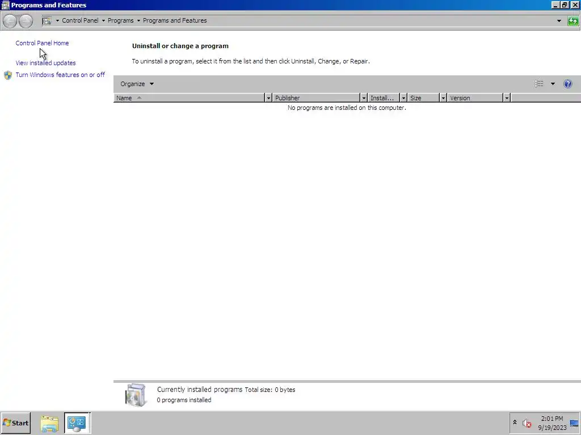Sort by the Publisher column header
Image resolution: width=581 pixels, height=435 pixels.
click(x=316, y=98)
